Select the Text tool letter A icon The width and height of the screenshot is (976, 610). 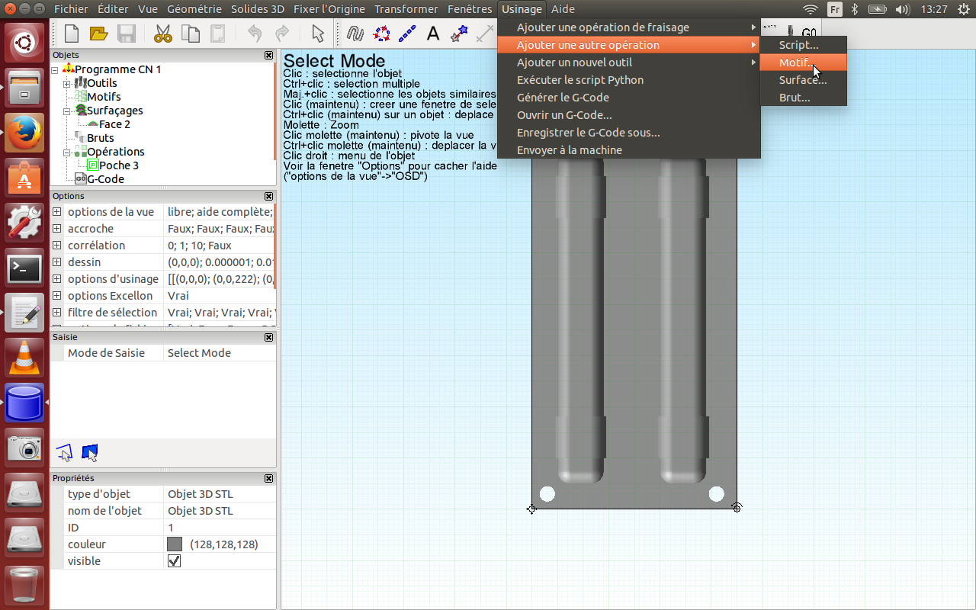(433, 34)
